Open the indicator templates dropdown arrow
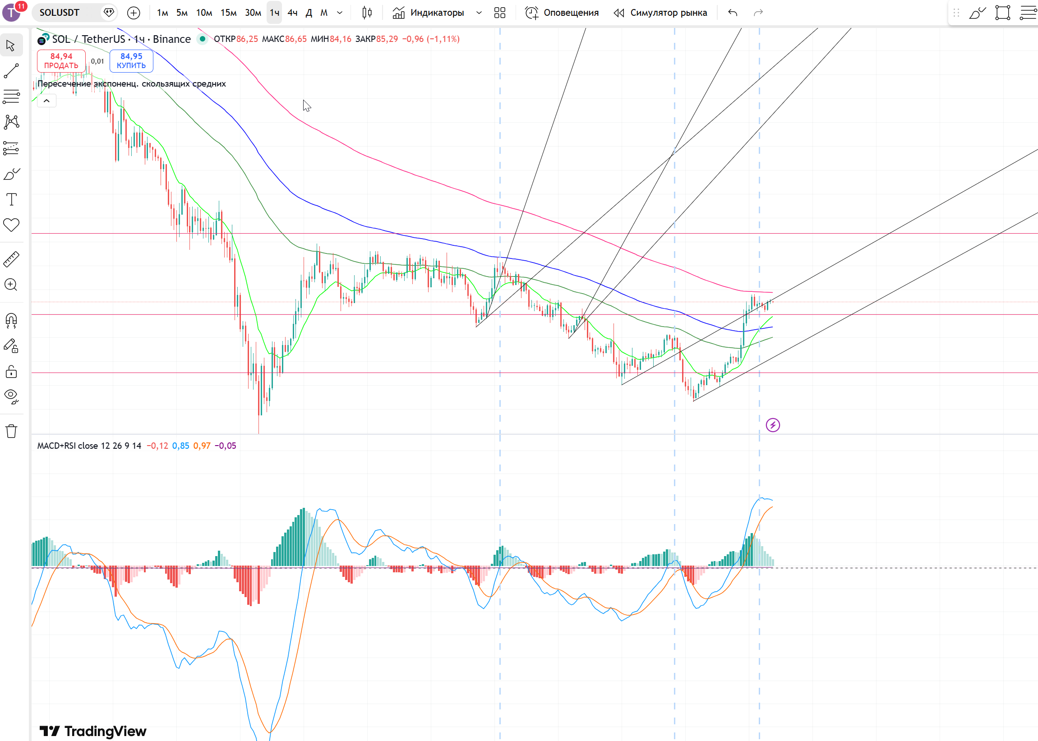Screen dimensions: 1038x741 pyautogui.click(x=479, y=13)
